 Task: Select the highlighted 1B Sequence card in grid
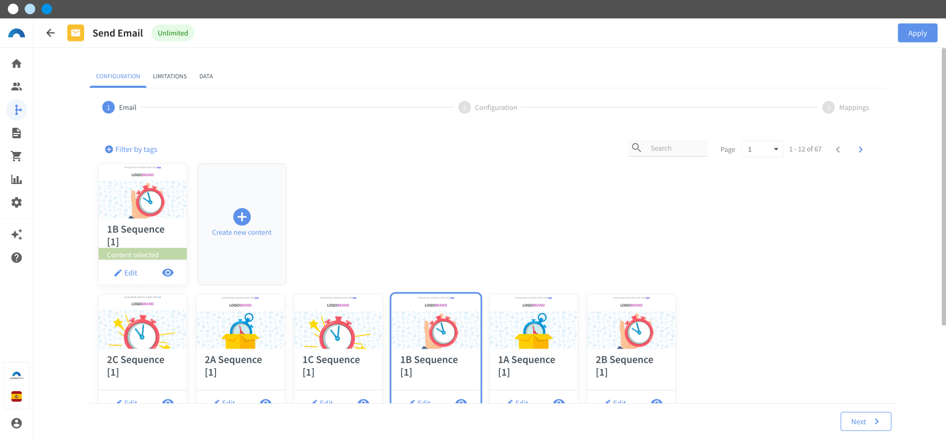coord(436,348)
